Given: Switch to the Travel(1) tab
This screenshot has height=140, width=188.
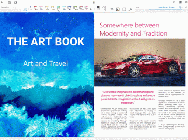Looking at the screenshot, I should click(x=5, y=7).
